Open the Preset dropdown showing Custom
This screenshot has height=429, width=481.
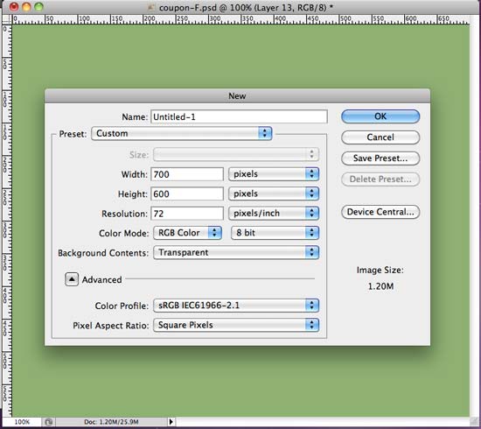coord(182,134)
